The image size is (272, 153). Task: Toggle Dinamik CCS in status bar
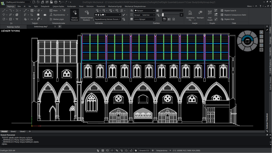(x=144, y=151)
